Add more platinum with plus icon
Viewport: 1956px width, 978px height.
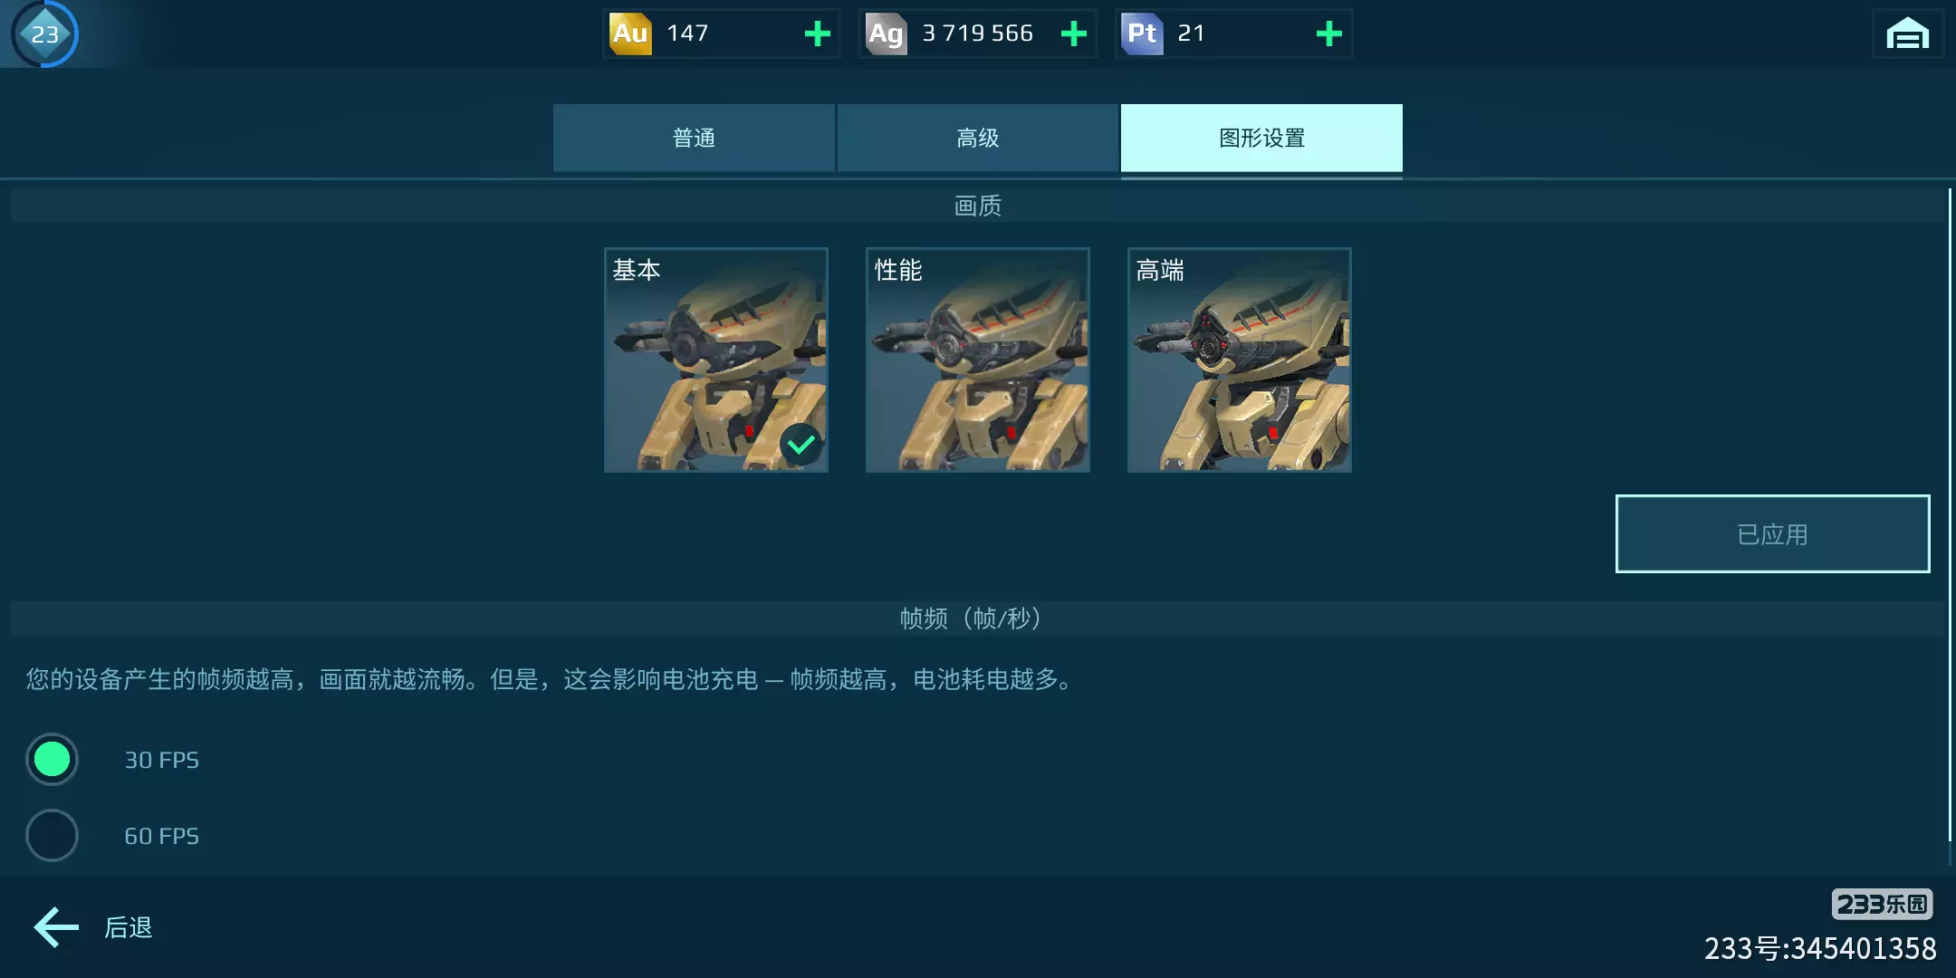[1328, 34]
